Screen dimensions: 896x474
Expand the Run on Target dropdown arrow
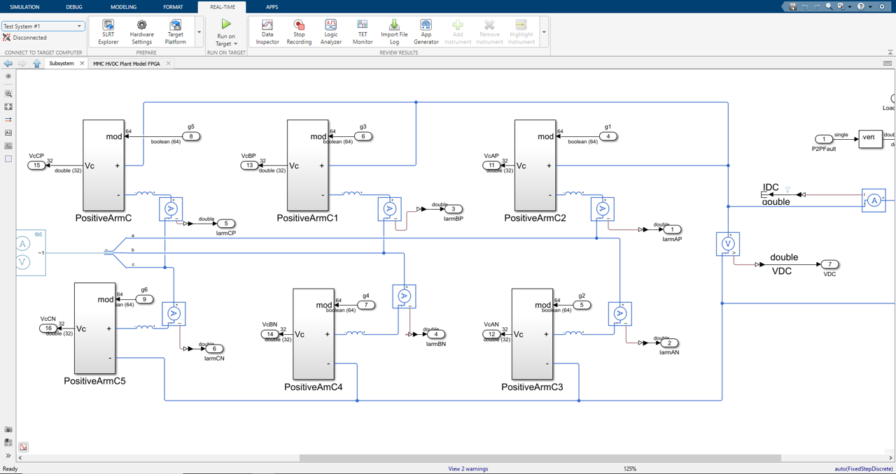pos(236,44)
